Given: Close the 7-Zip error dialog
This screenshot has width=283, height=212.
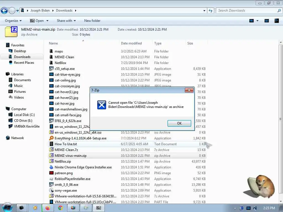Looking at the screenshot, I should (189, 90).
